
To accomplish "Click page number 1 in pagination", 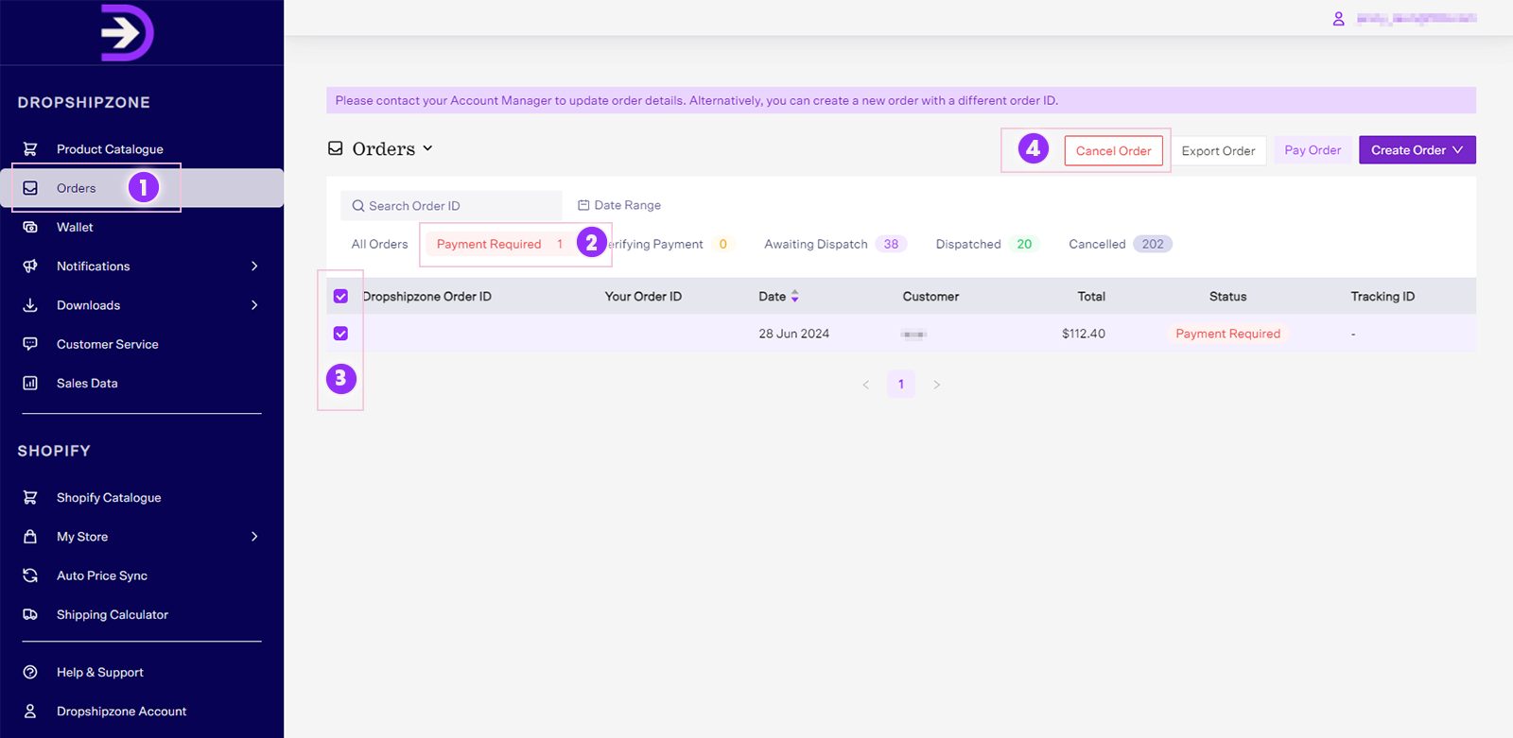I will [x=901, y=385].
